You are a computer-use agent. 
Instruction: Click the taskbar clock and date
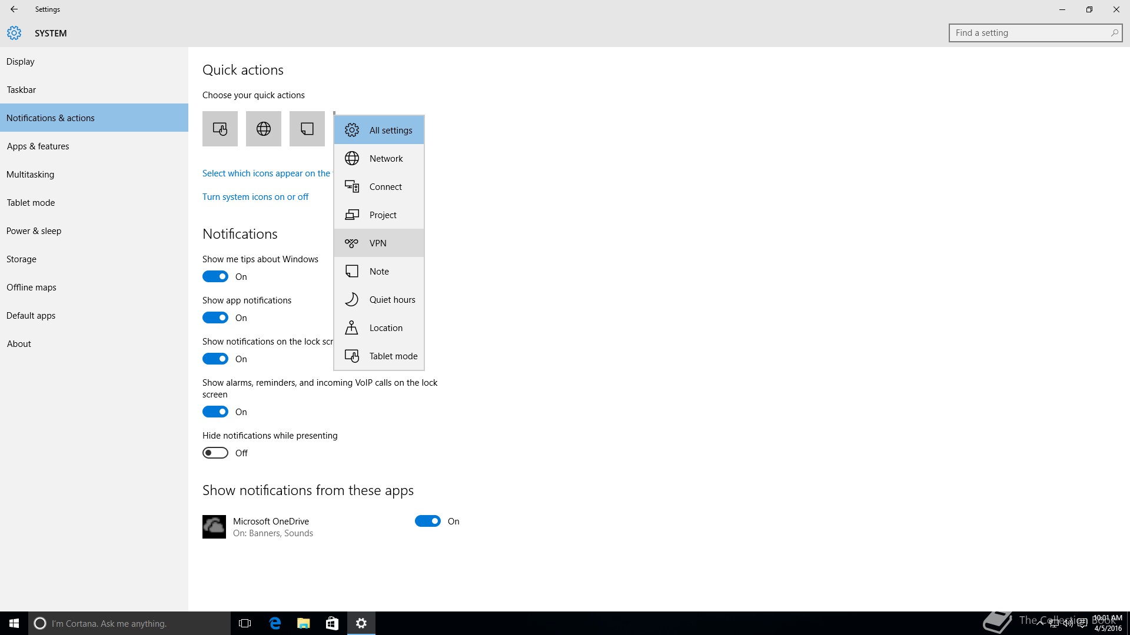coord(1108,623)
